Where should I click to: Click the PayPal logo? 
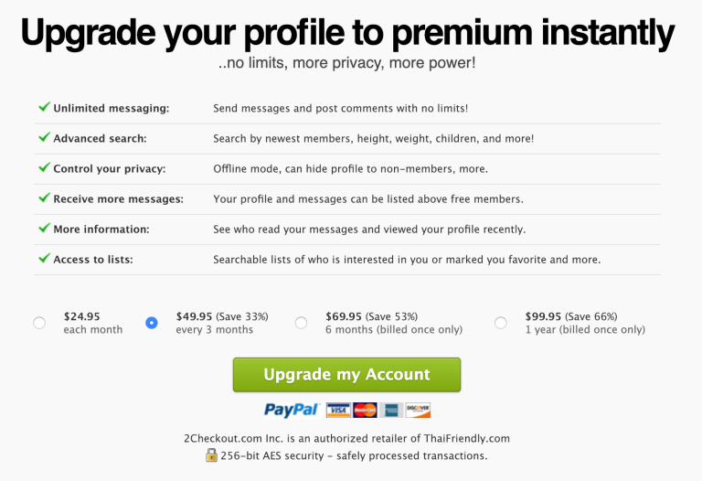pyautogui.click(x=292, y=410)
